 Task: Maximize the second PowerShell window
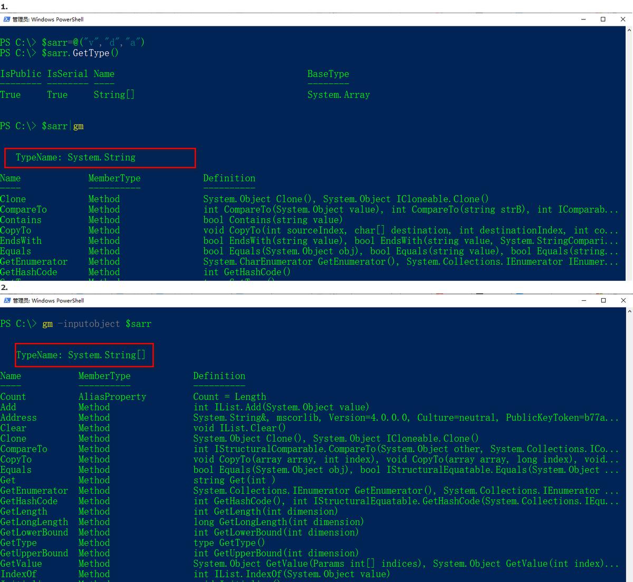pos(603,301)
